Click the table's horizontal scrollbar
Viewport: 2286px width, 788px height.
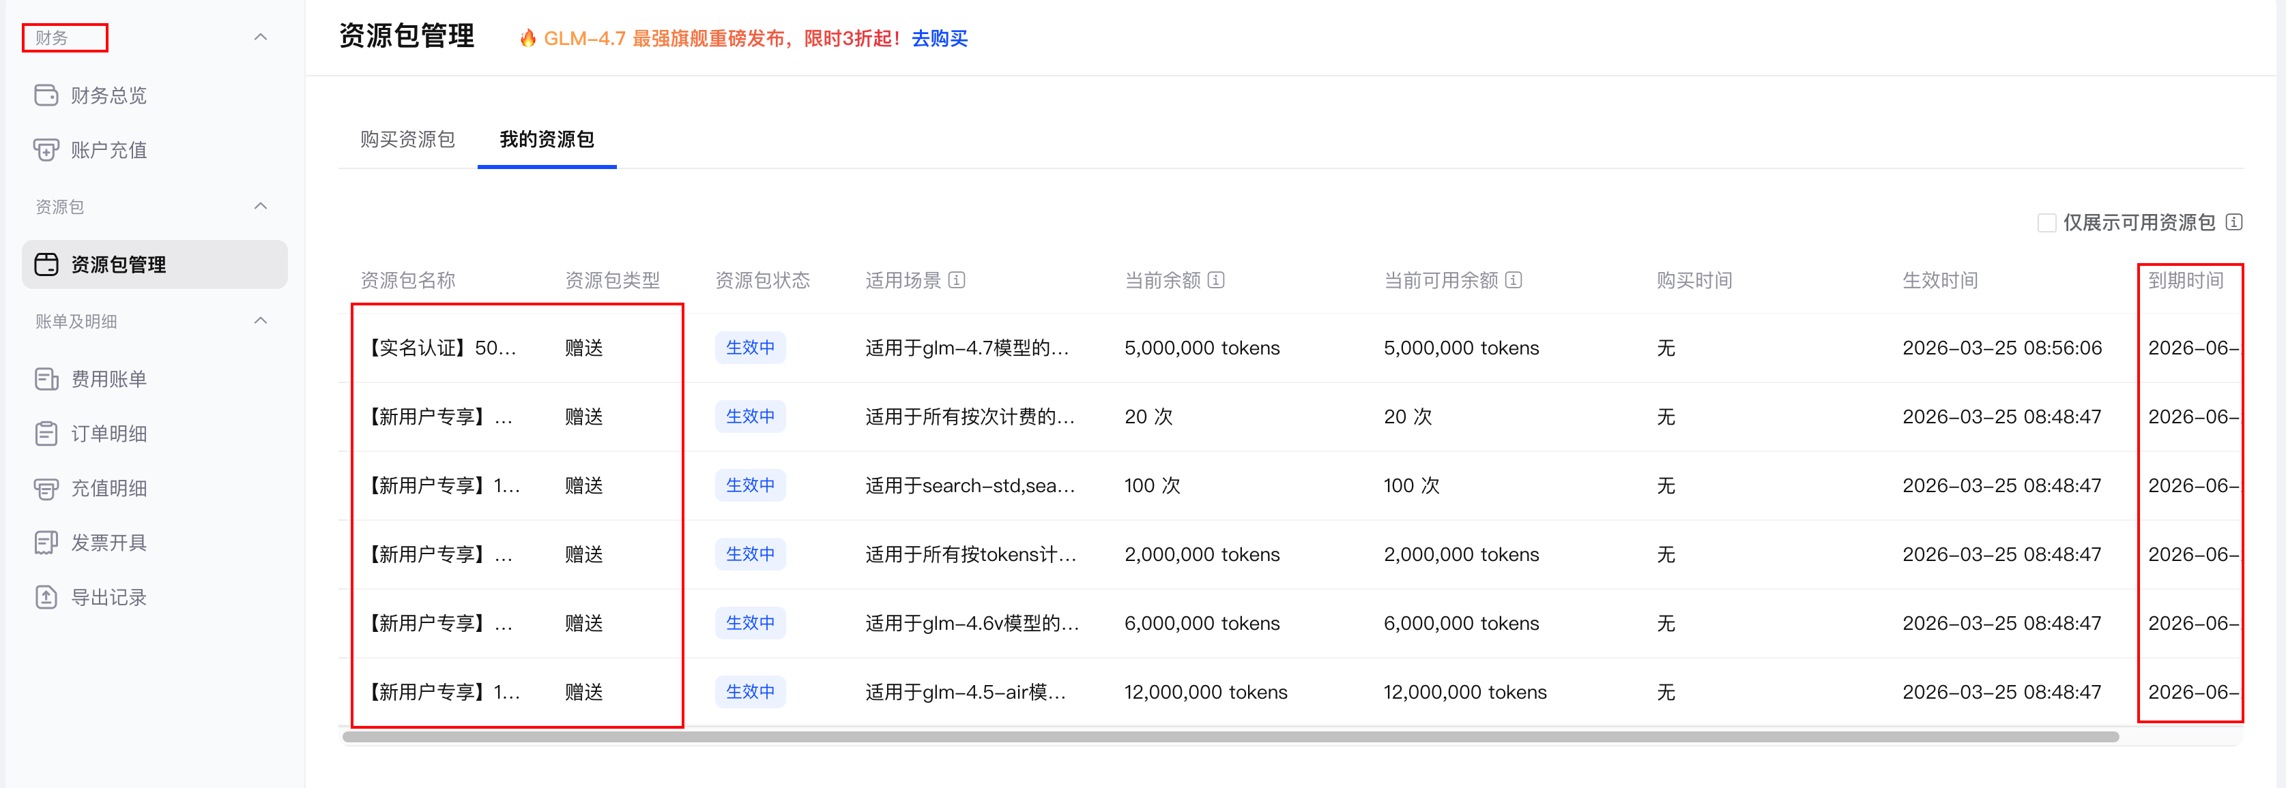pyautogui.click(x=1230, y=737)
